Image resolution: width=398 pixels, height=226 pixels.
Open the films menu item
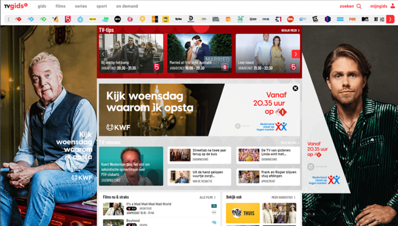tap(60, 6)
